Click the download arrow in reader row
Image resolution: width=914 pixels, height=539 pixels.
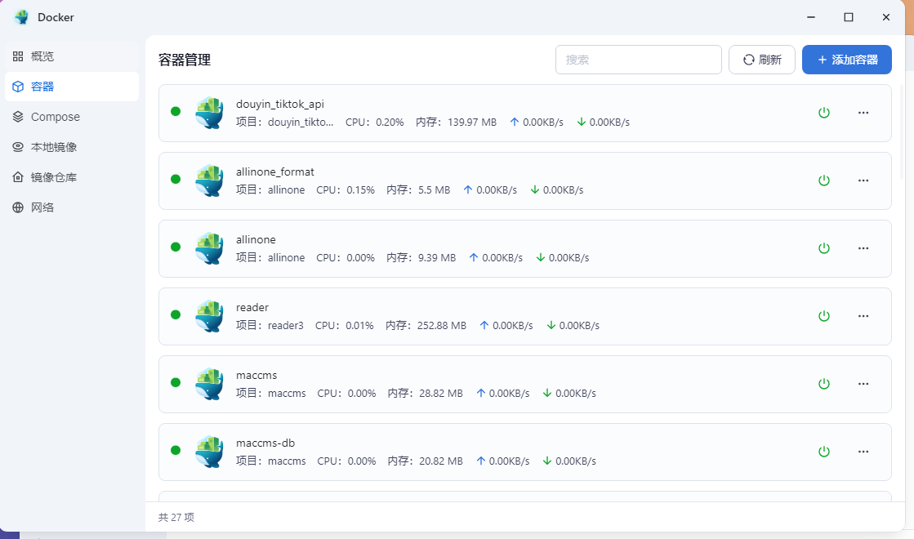click(551, 325)
